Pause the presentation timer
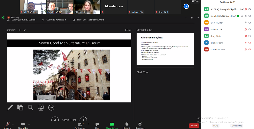 20,30
